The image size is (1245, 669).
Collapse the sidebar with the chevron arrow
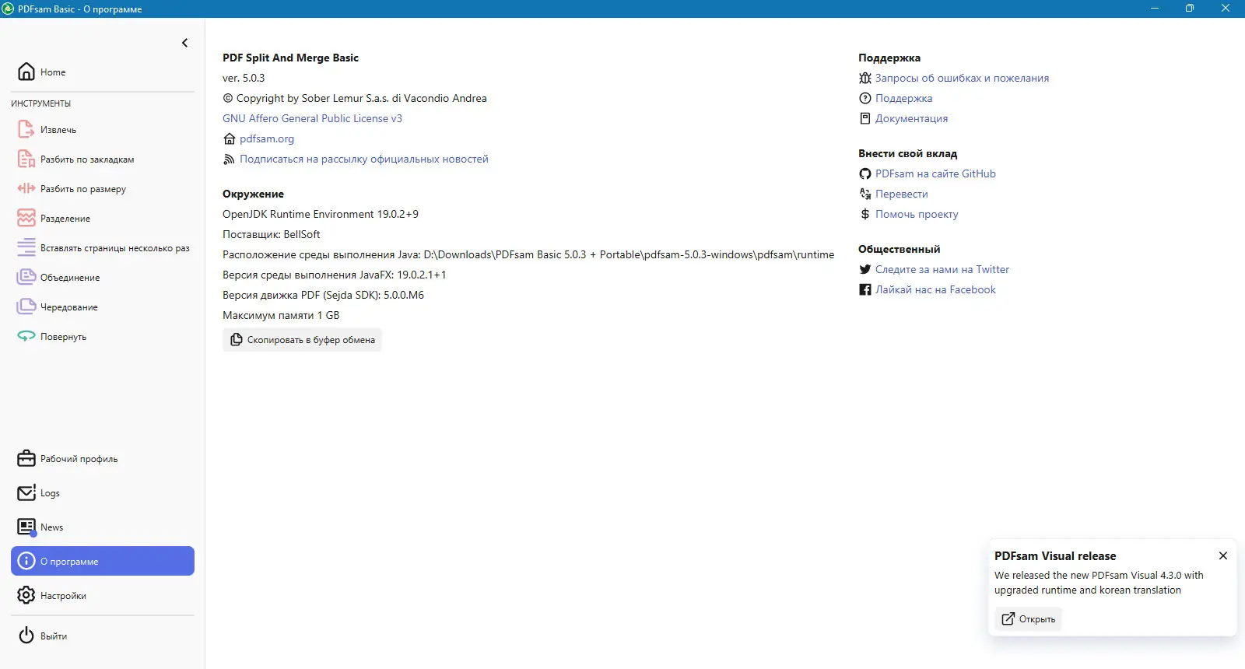click(184, 43)
